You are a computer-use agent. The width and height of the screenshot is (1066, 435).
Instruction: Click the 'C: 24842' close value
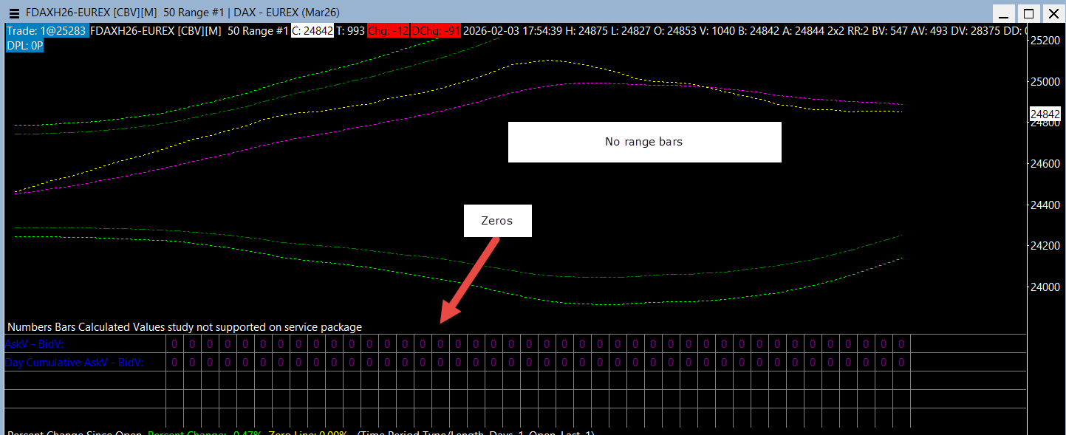[x=313, y=31]
